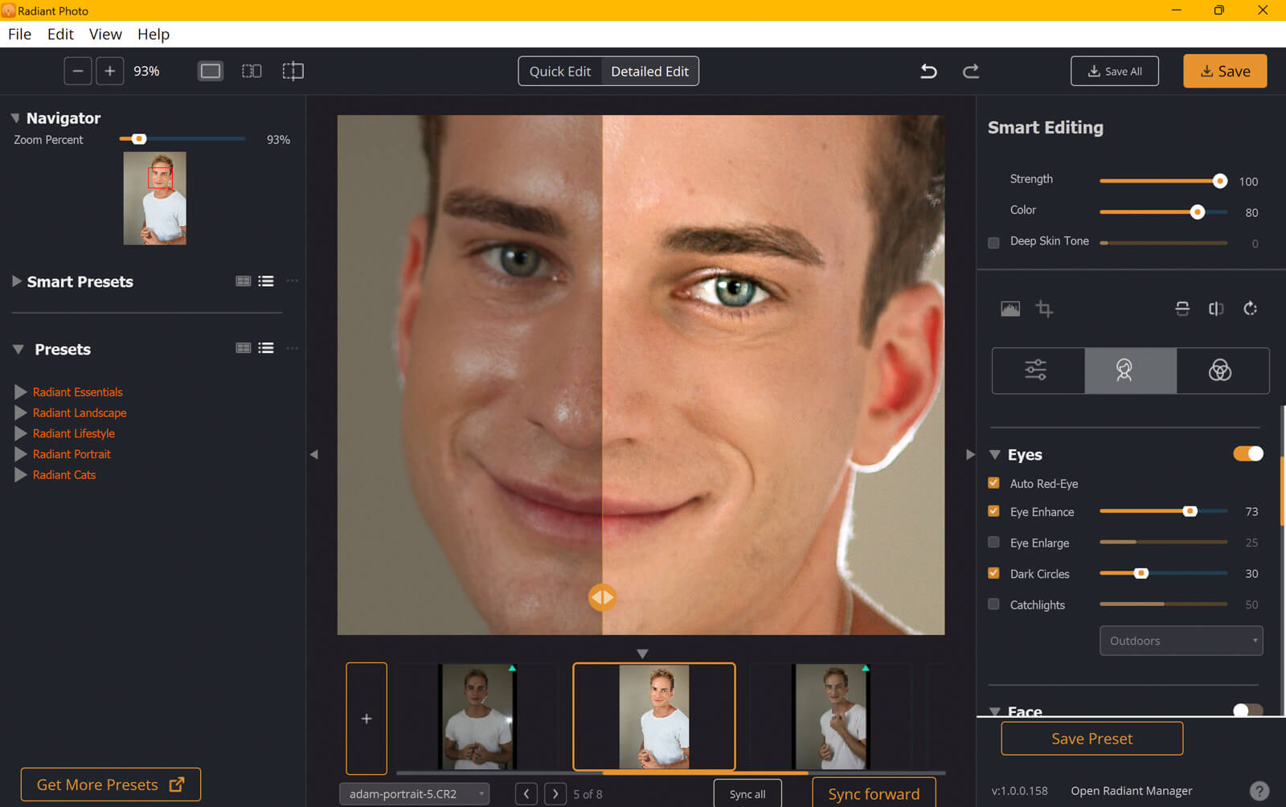Expand the Smart Presets section
This screenshot has width=1286, height=807.
(x=16, y=281)
